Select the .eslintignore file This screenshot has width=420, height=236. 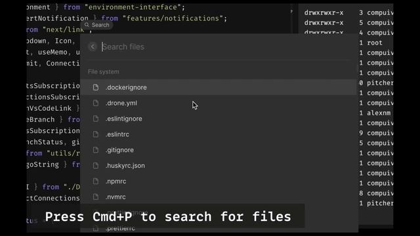pos(219,119)
